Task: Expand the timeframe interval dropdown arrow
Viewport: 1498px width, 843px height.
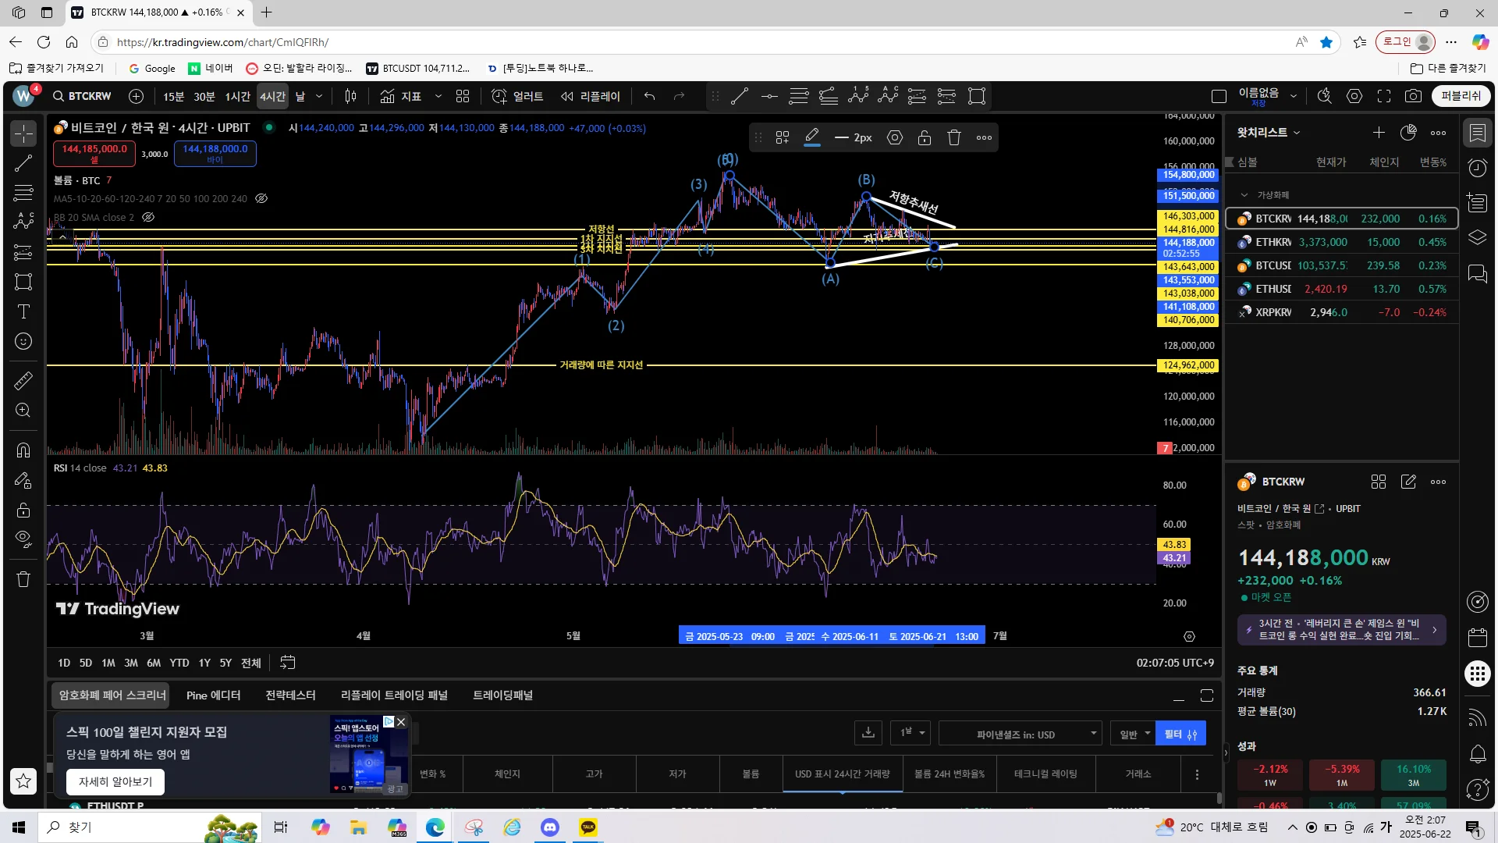Action: pyautogui.click(x=319, y=96)
